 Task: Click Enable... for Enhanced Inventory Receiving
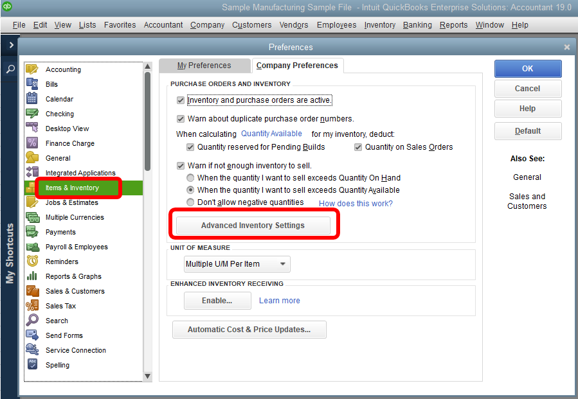coord(217,301)
